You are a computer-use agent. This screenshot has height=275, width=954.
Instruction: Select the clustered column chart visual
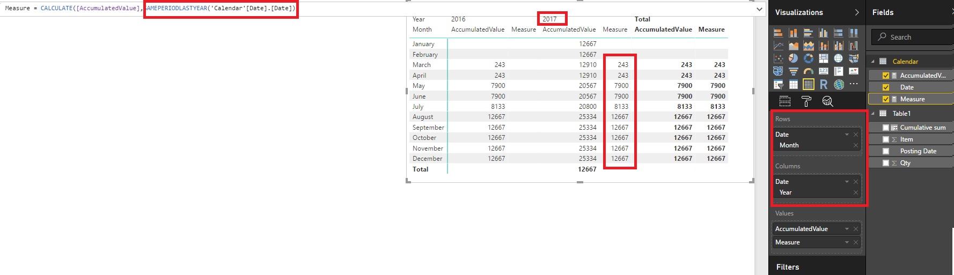824,33
